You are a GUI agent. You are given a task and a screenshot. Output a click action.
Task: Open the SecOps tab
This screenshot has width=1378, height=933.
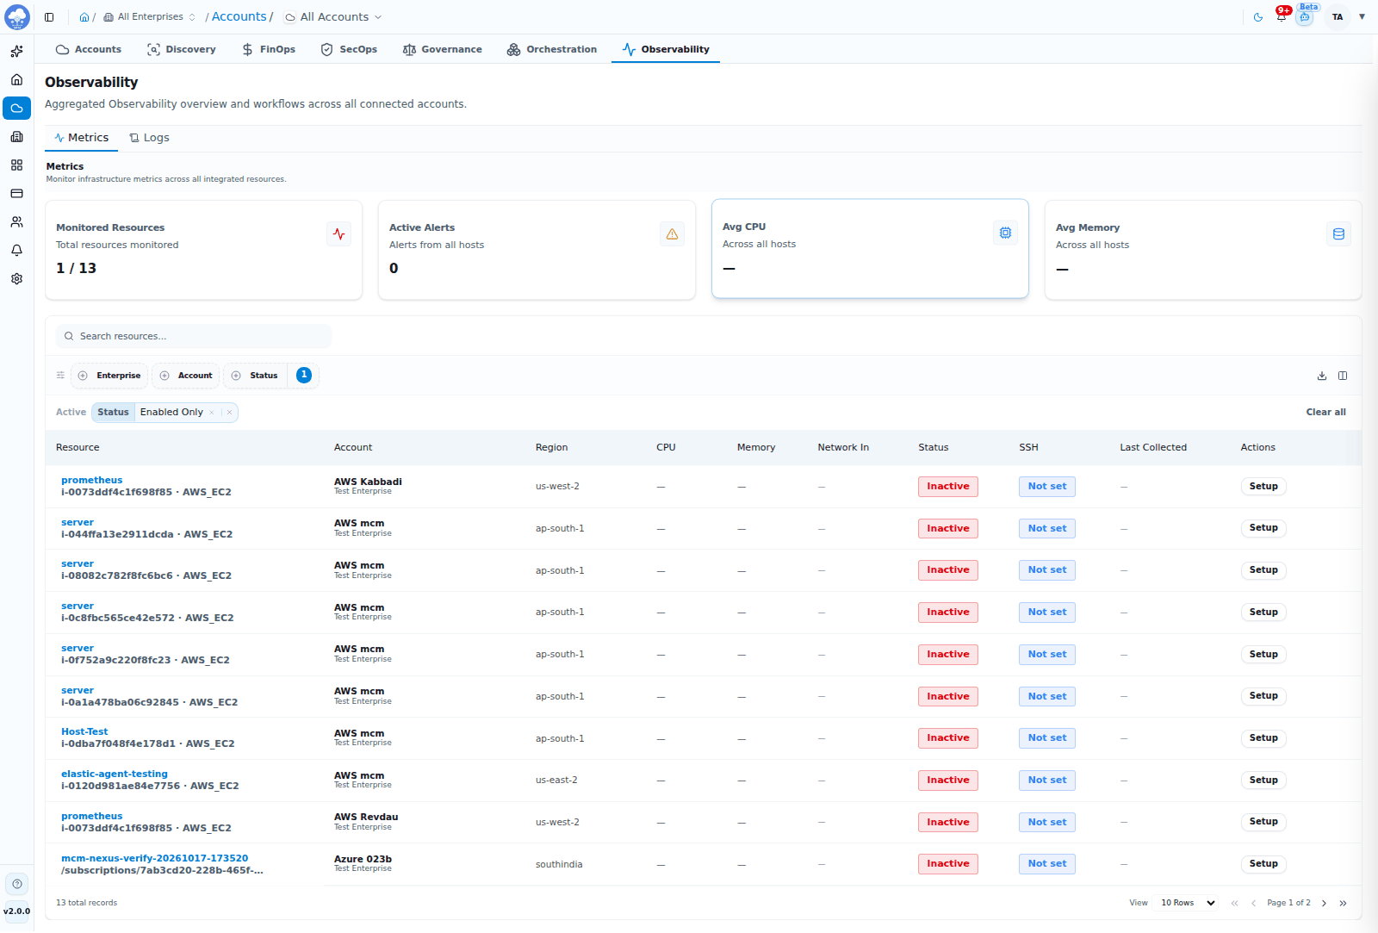pos(349,50)
